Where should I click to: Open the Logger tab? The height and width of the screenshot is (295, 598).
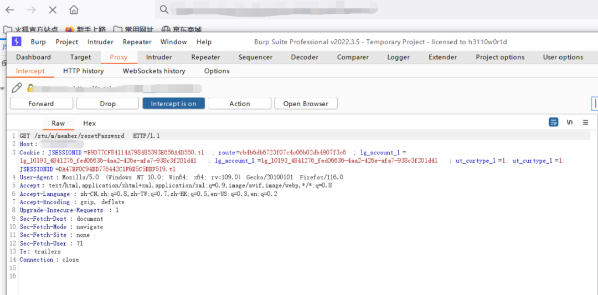tap(398, 57)
